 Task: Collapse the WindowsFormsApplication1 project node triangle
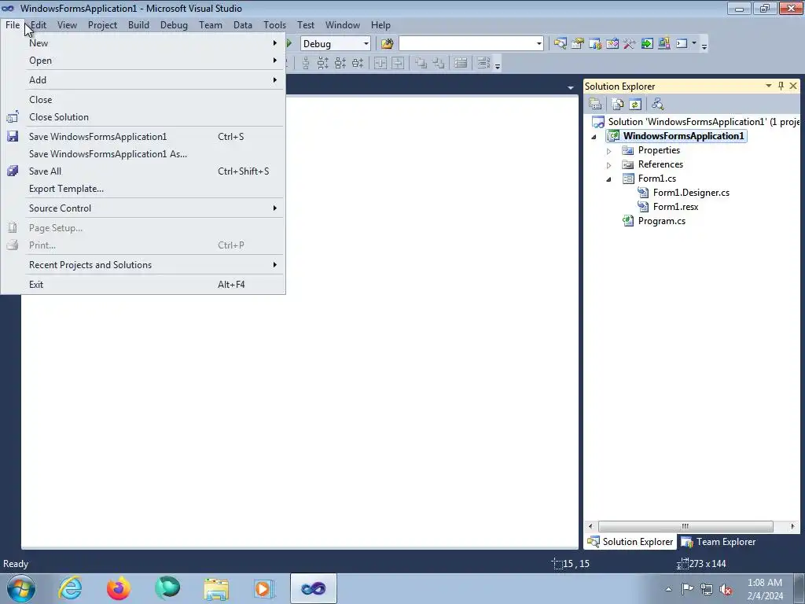click(594, 137)
